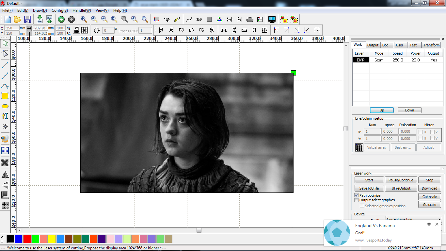The width and height of the screenshot is (446, 251).
Task: Click the Process NO input field
Action: (x=145, y=31)
